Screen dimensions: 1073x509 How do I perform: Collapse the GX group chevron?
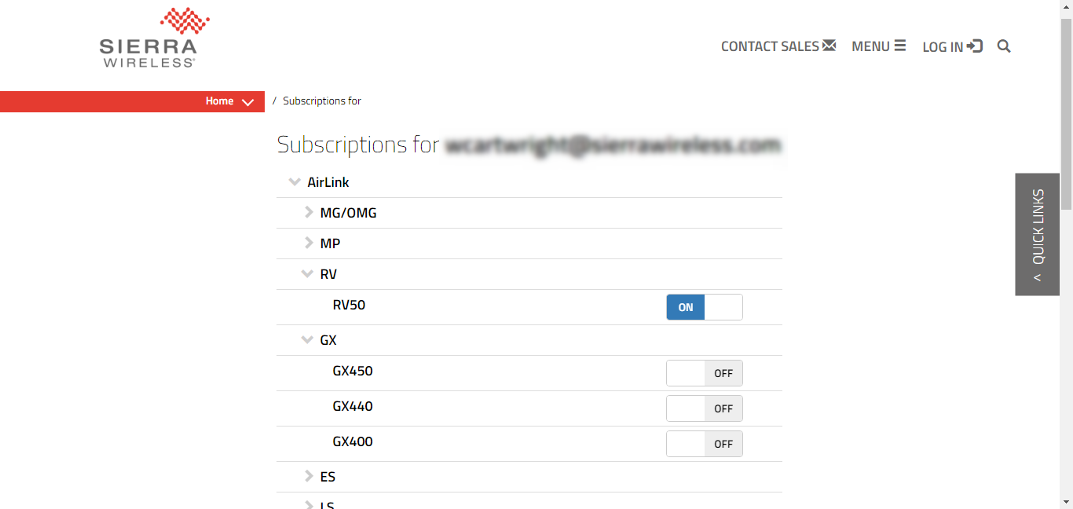click(307, 340)
